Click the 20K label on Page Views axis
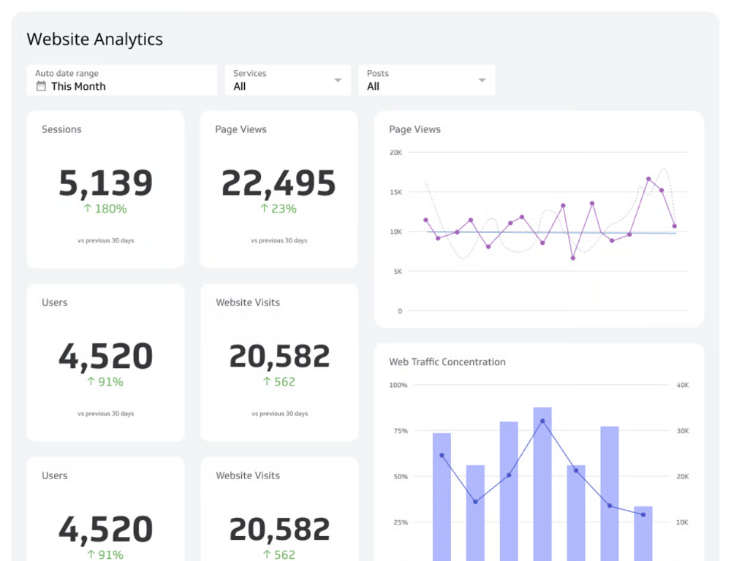Viewport: 731px width, 561px height. (x=395, y=153)
